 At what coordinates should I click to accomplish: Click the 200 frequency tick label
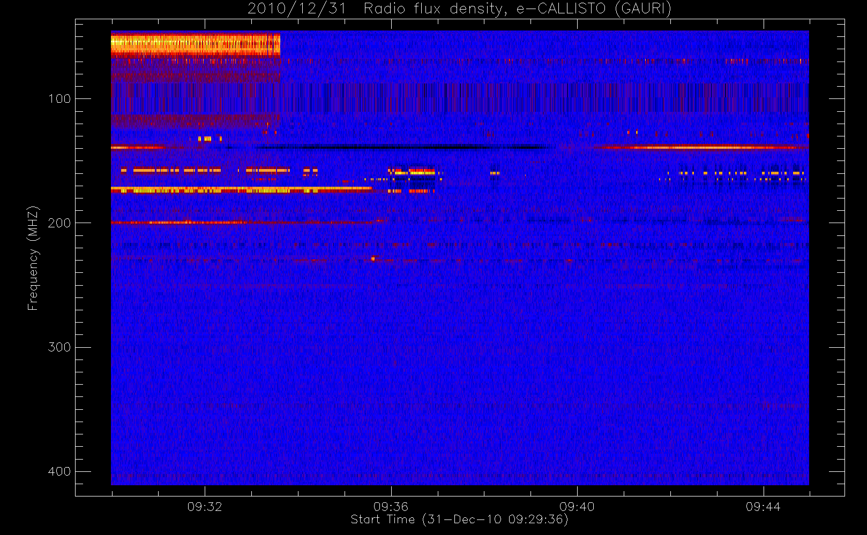pos(59,223)
